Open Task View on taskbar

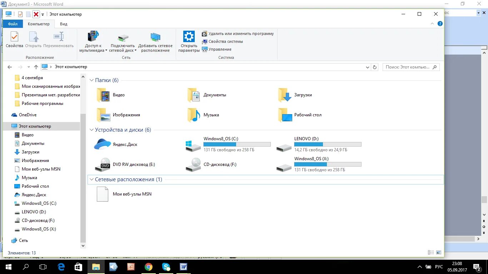[43, 267]
